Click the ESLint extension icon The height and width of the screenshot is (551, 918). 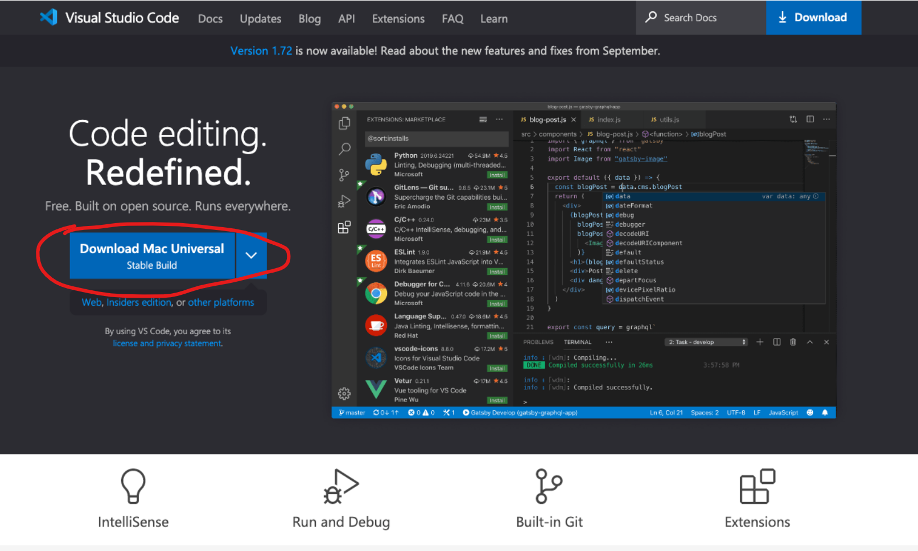[376, 261]
